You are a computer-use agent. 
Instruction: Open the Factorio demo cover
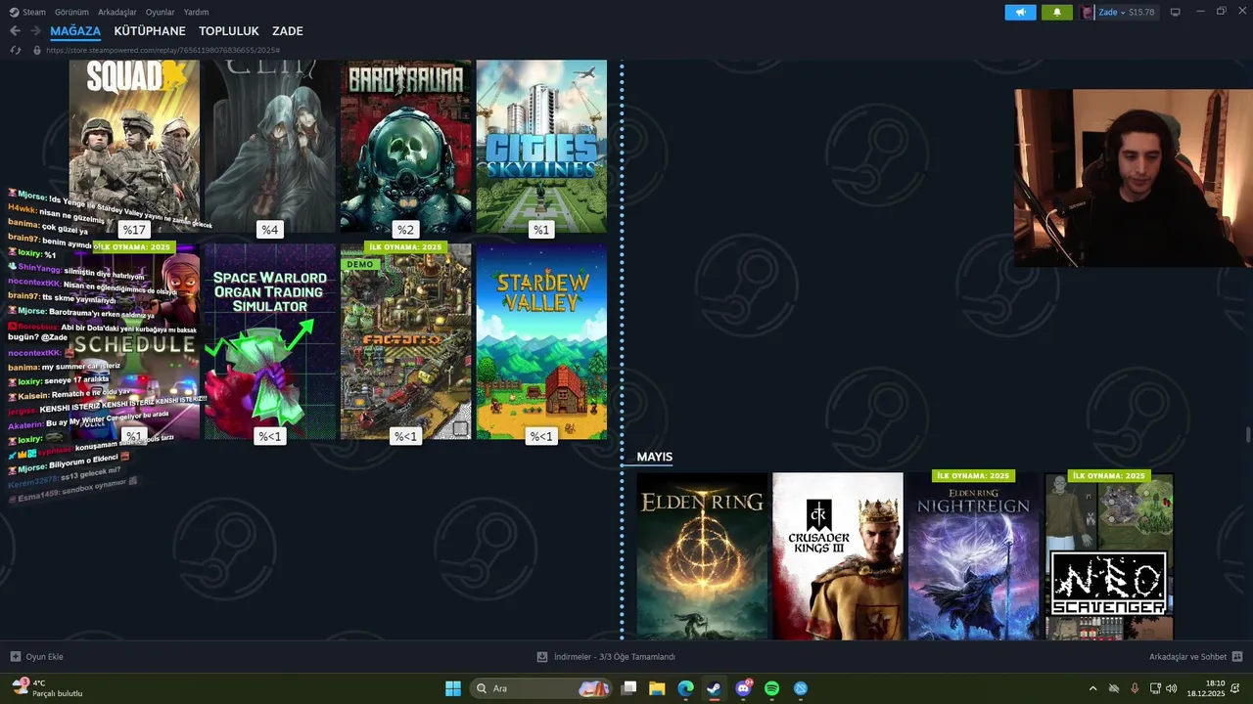click(x=405, y=341)
